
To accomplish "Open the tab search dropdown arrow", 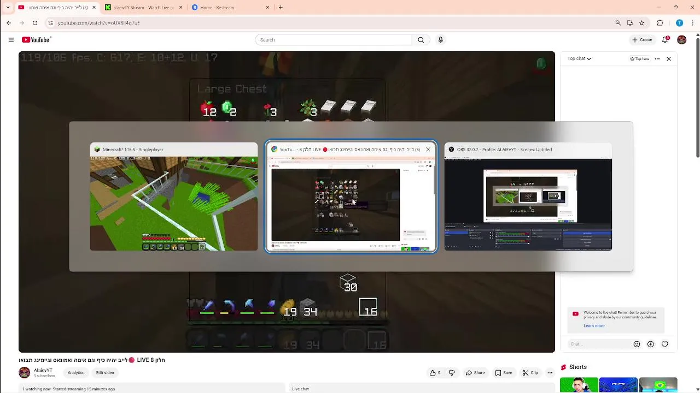I will (8, 8).
